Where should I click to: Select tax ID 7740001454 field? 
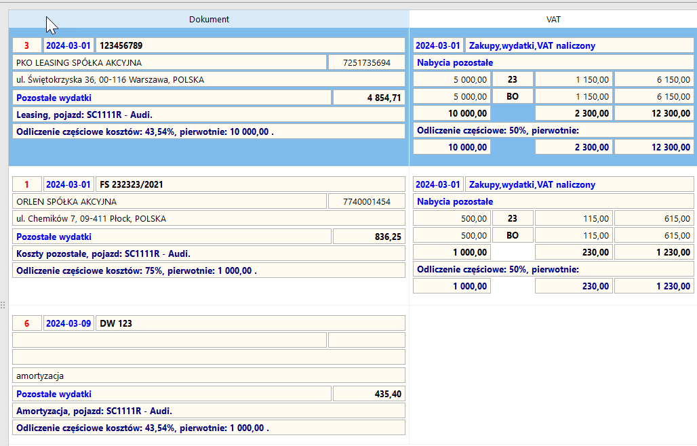tap(367, 201)
